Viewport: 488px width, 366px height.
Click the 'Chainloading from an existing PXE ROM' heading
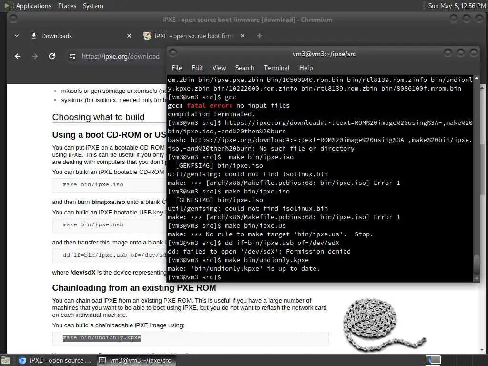point(134,288)
